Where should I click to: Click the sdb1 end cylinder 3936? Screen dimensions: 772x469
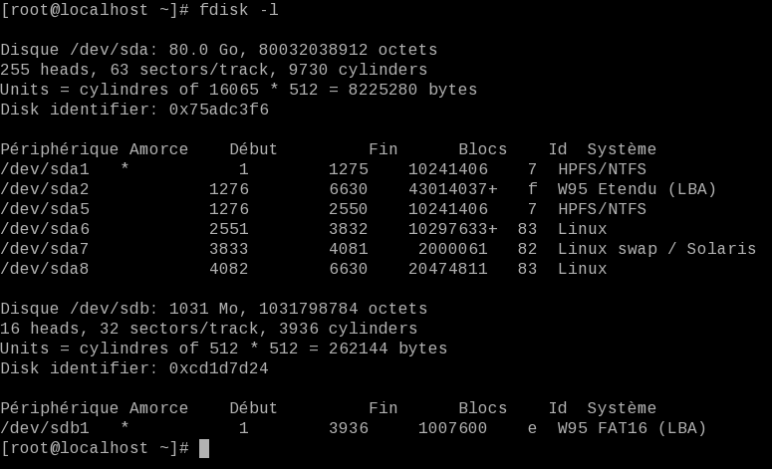click(348, 428)
